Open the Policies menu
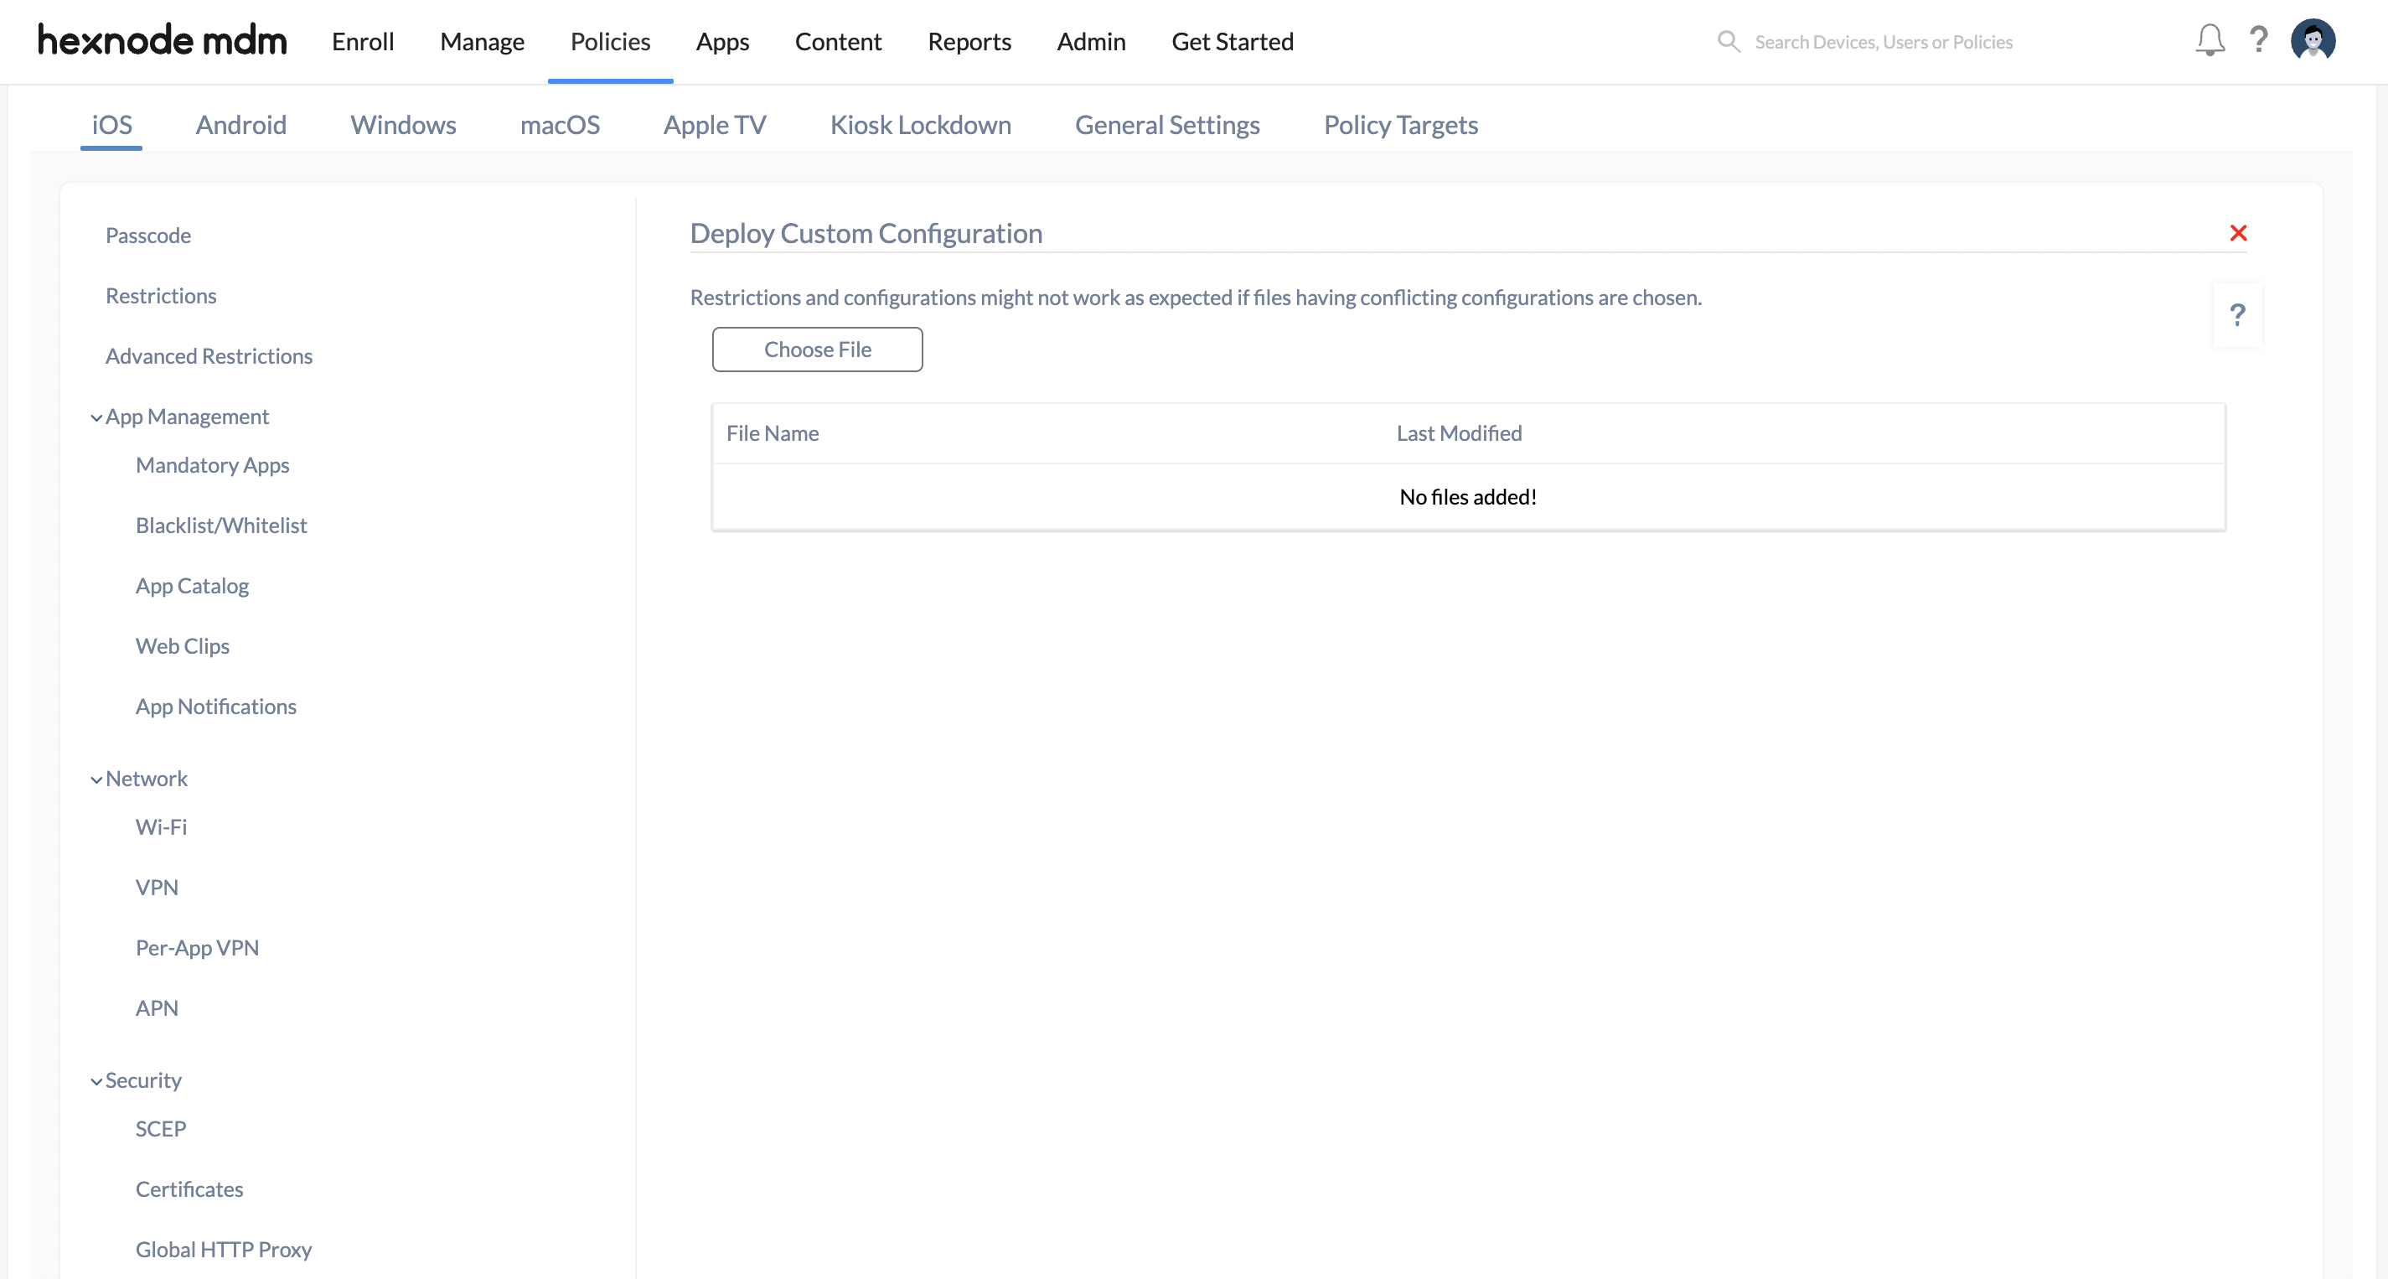 pyautogui.click(x=610, y=42)
